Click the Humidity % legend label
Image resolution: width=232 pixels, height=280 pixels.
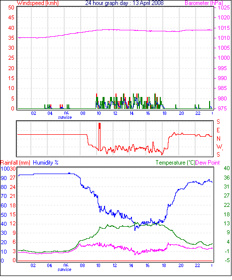point(46,163)
